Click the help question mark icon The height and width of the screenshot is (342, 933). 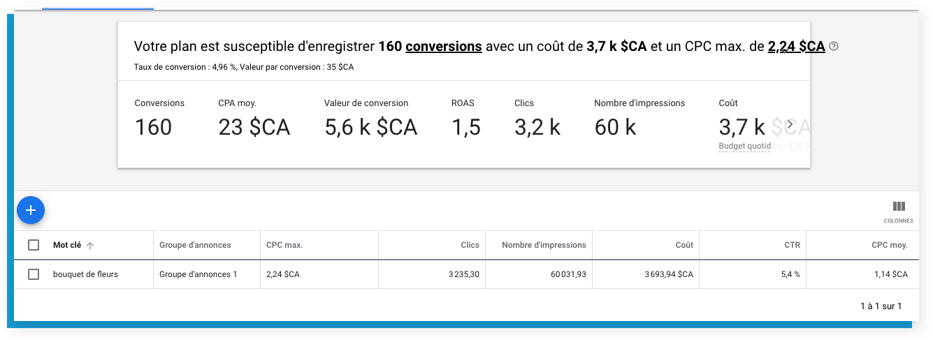click(833, 47)
